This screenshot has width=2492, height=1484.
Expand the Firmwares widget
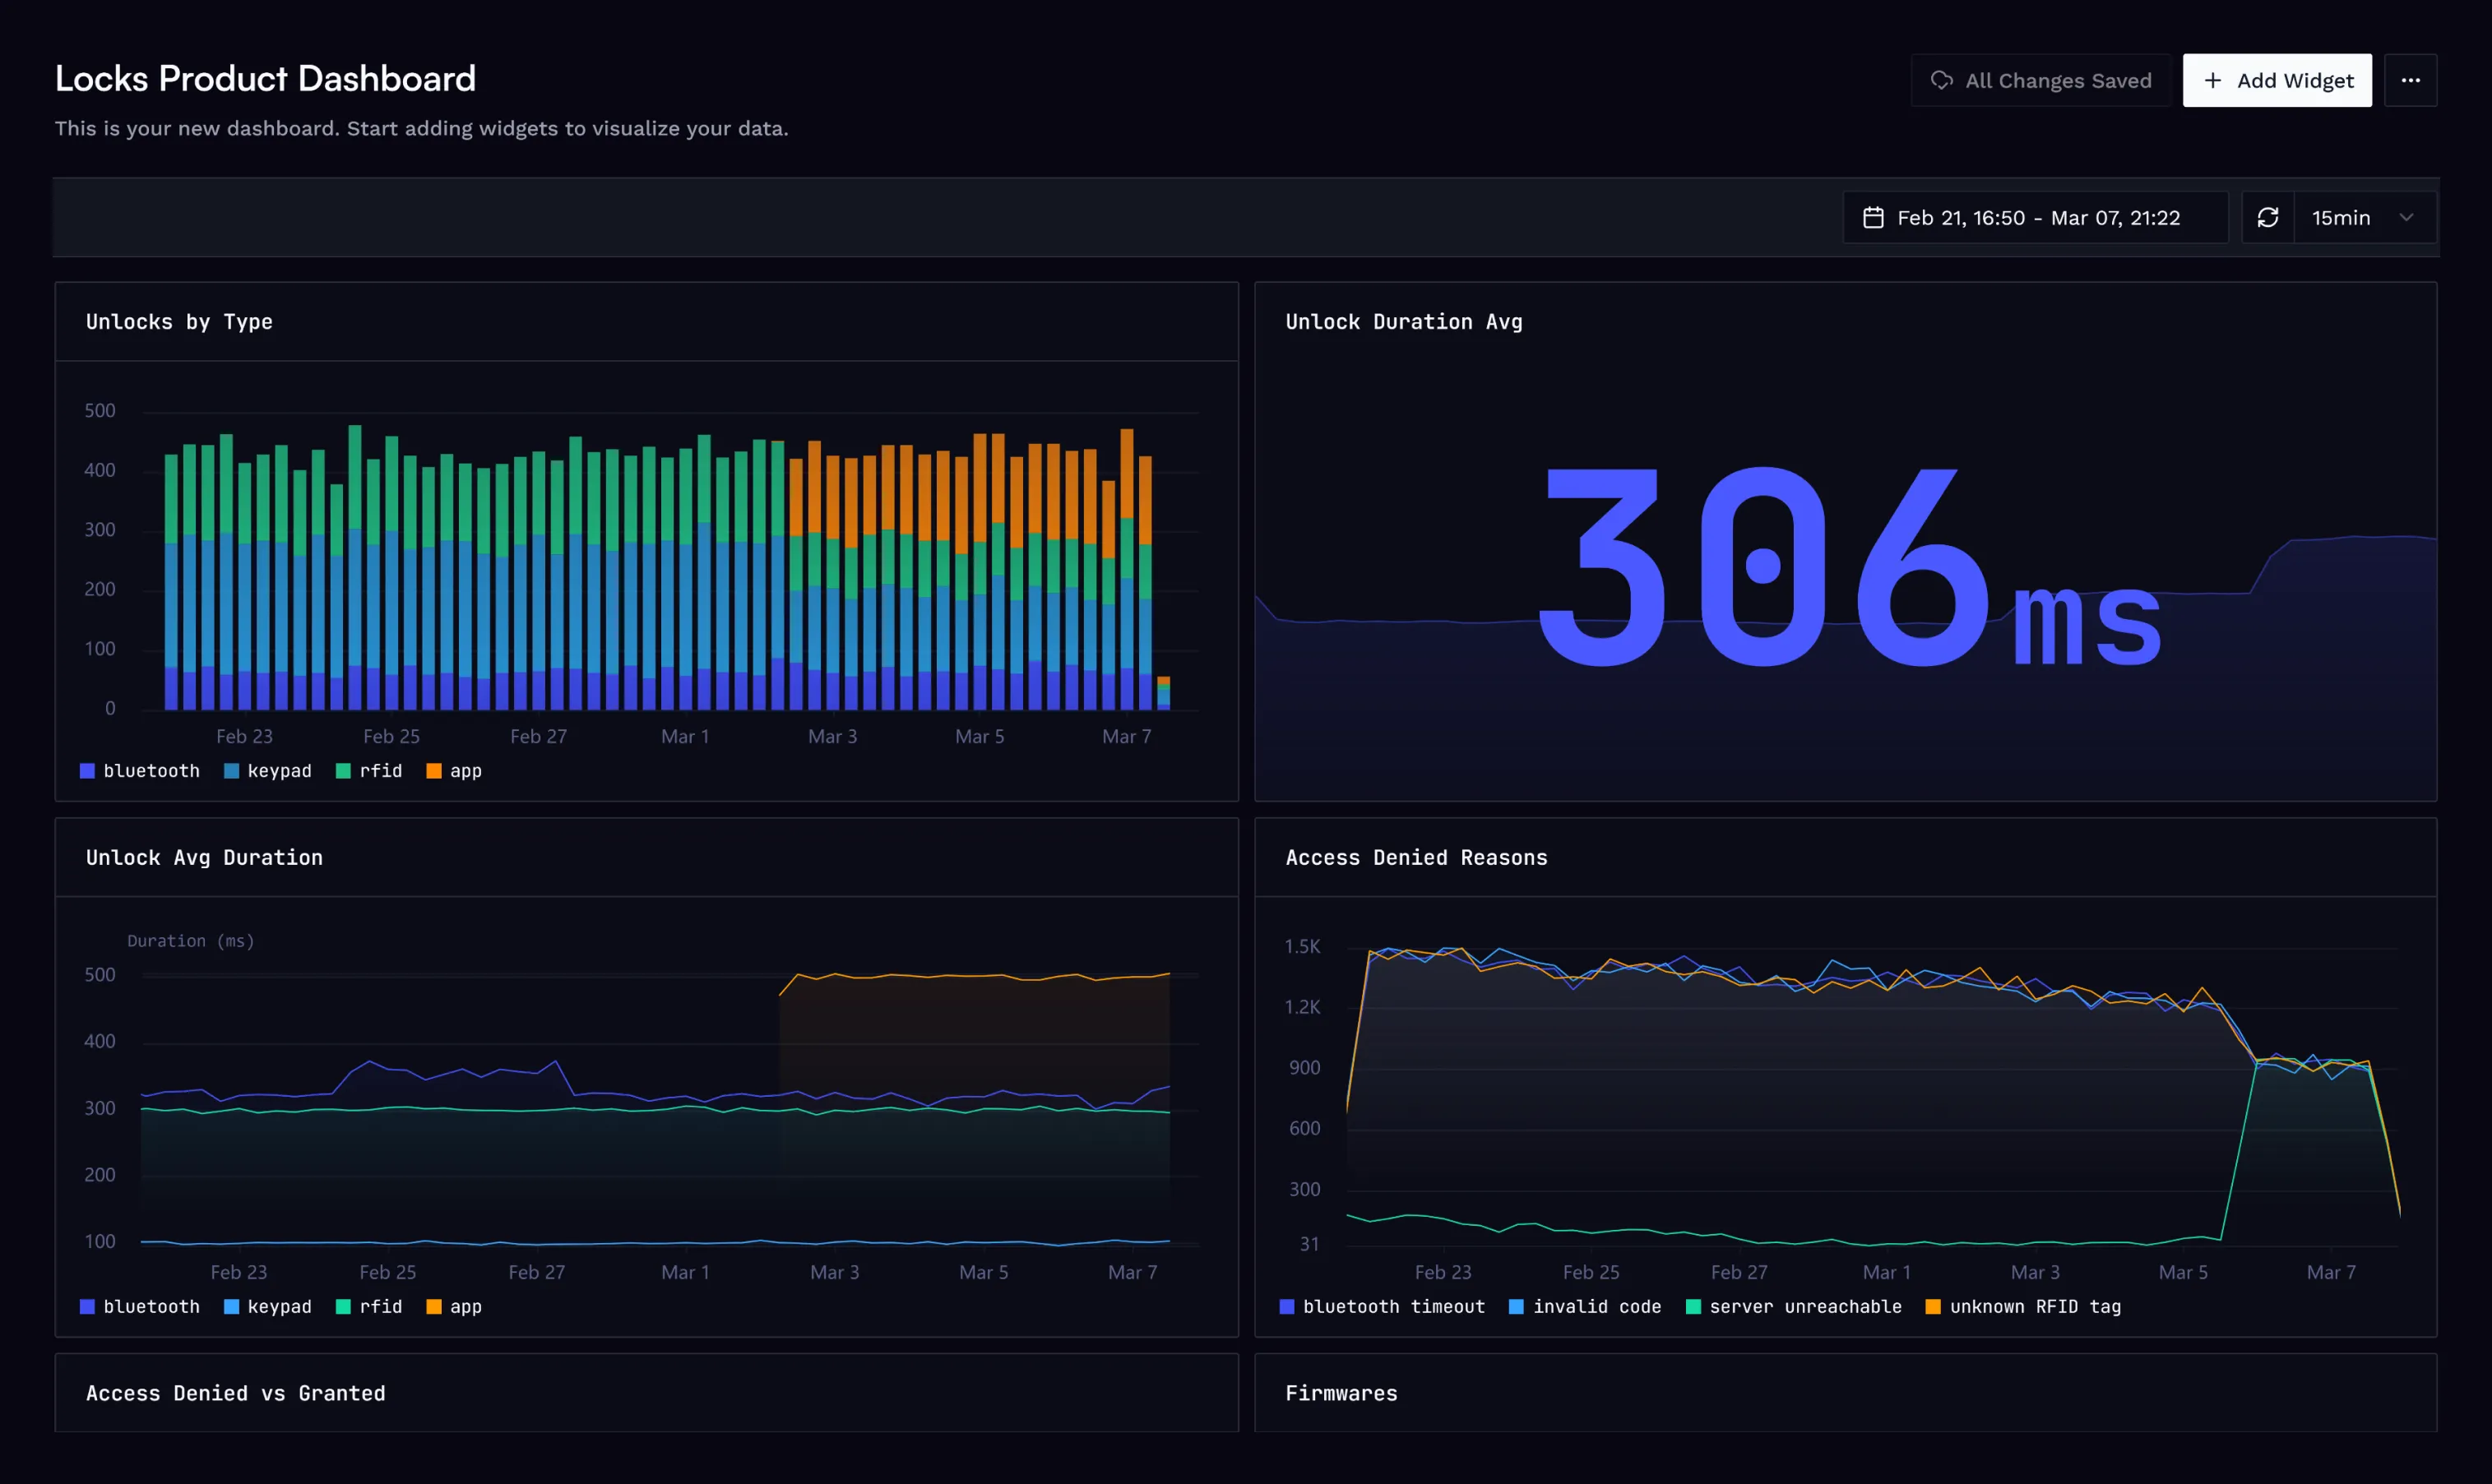tap(1341, 1393)
